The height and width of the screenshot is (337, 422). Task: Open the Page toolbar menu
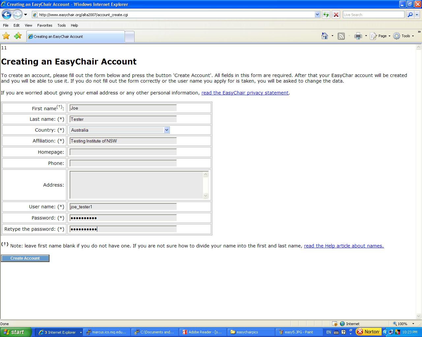pyautogui.click(x=380, y=36)
